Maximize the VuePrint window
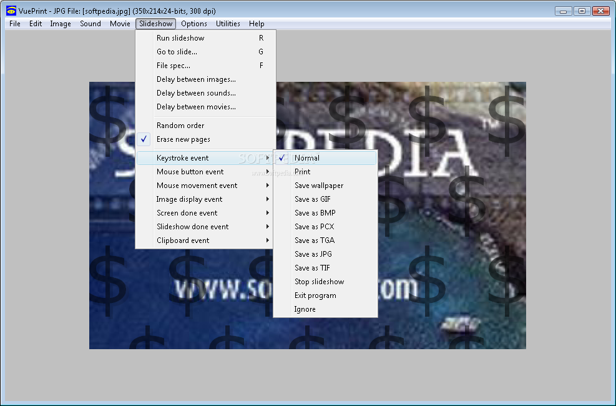The width and height of the screenshot is (616, 406). (x=582, y=11)
